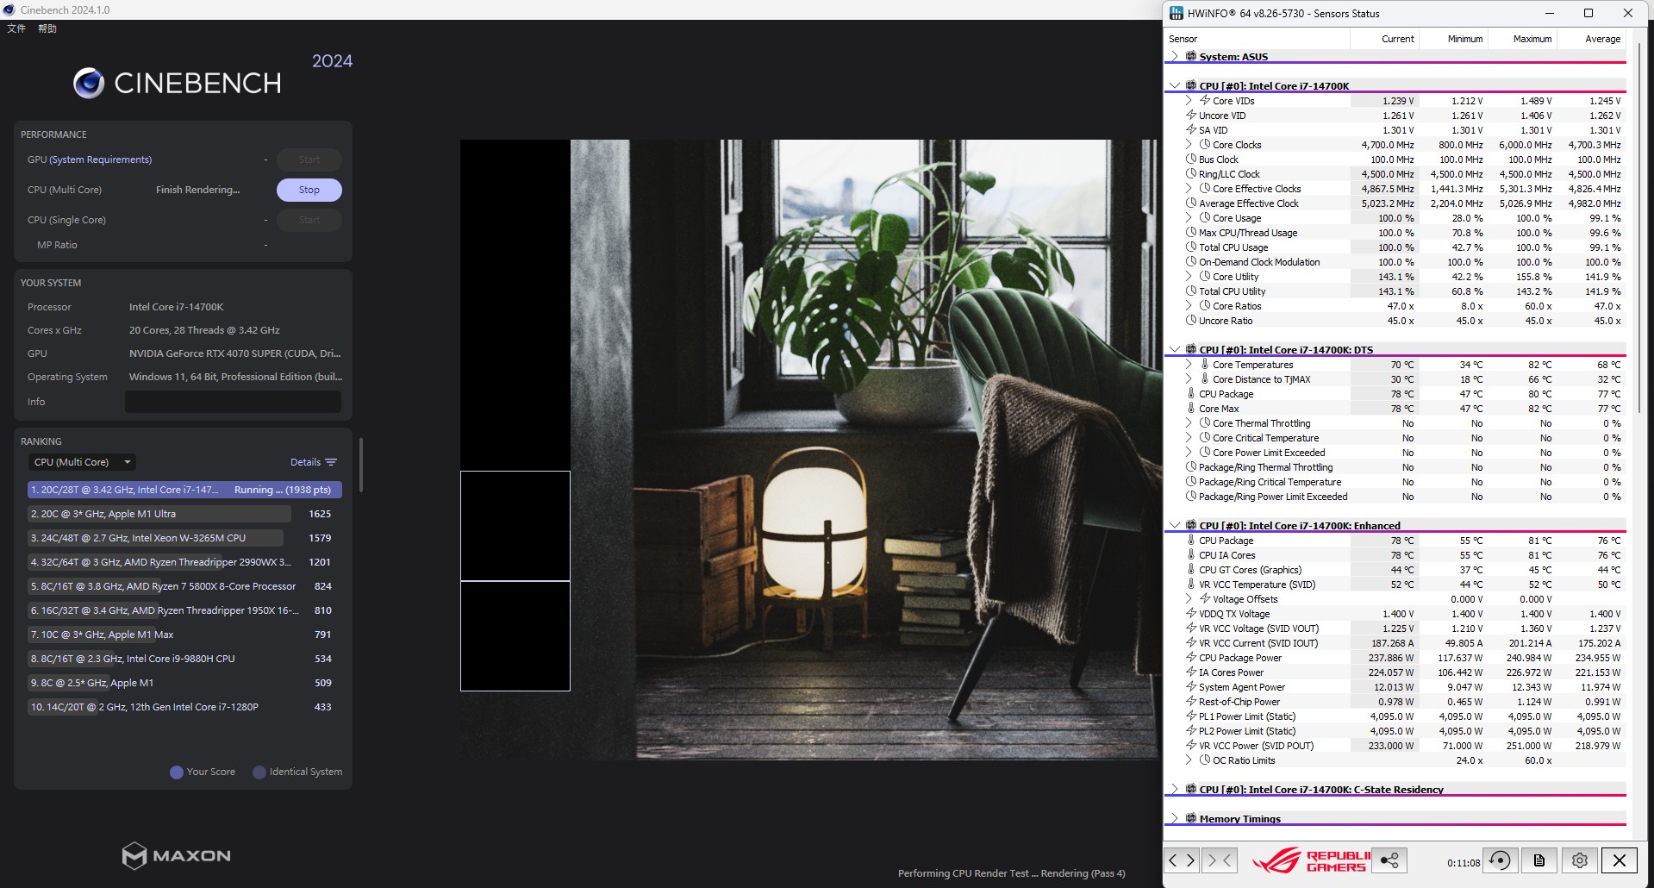
Task: Open the 帮助 (Help) menu in Cinebench
Action: [47, 28]
